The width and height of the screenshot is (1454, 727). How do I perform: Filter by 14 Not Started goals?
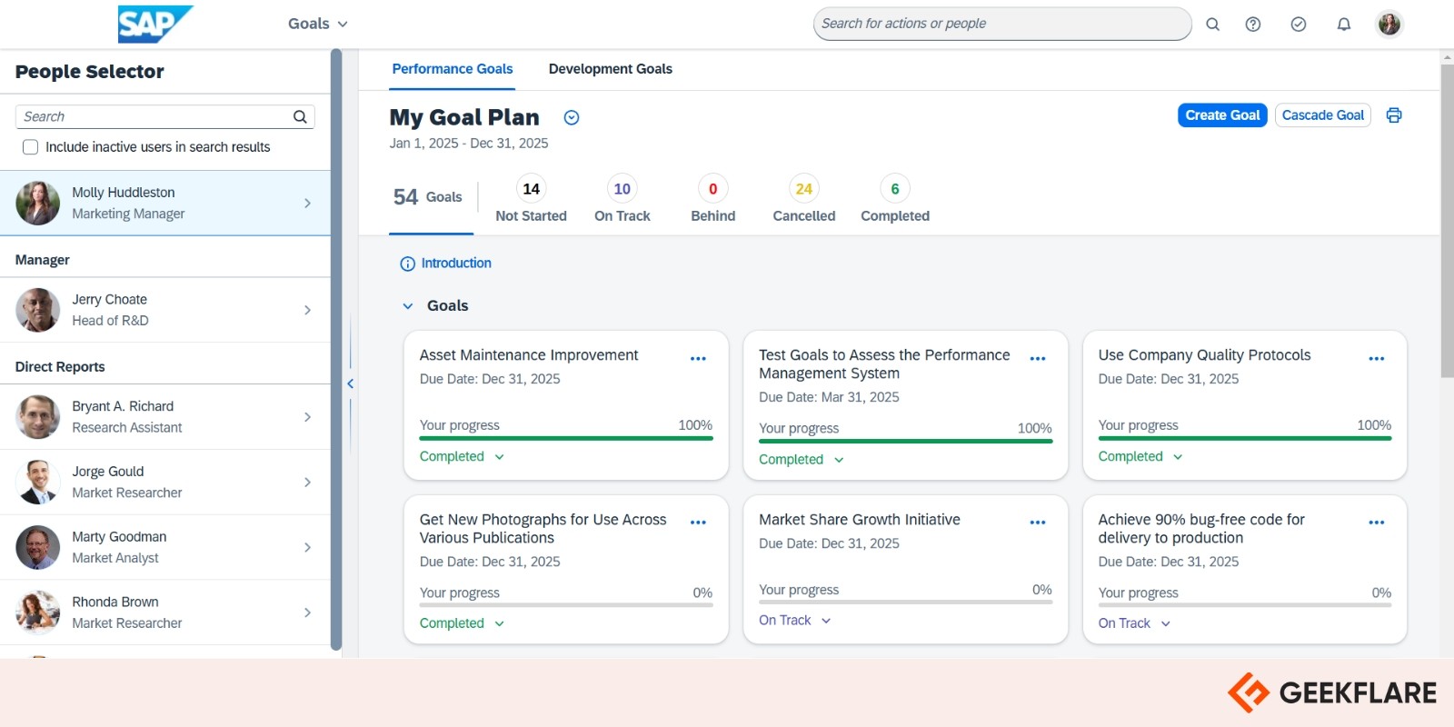pyautogui.click(x=532, y=199)
